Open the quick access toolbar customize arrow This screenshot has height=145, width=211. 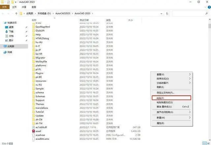[x=16, y=2]
